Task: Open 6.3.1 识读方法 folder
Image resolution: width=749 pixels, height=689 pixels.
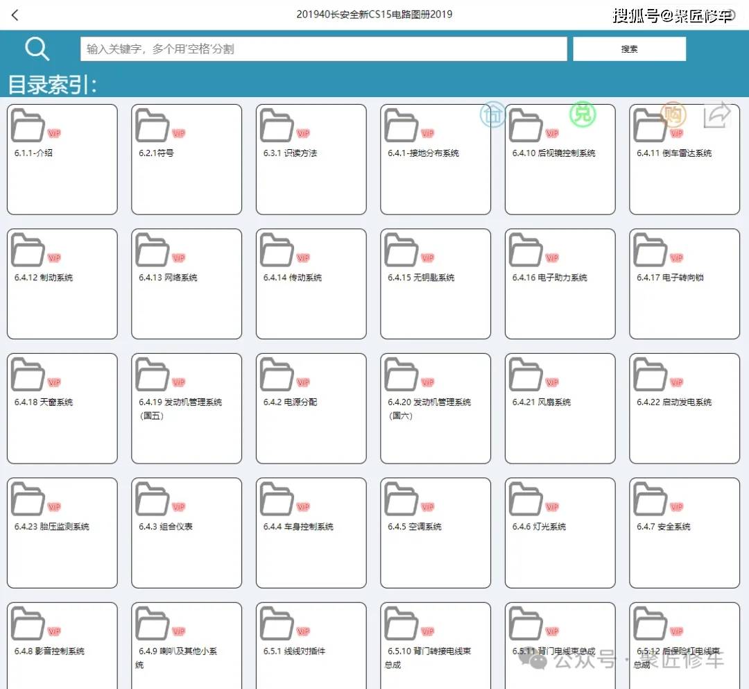Action: (311, 159)
